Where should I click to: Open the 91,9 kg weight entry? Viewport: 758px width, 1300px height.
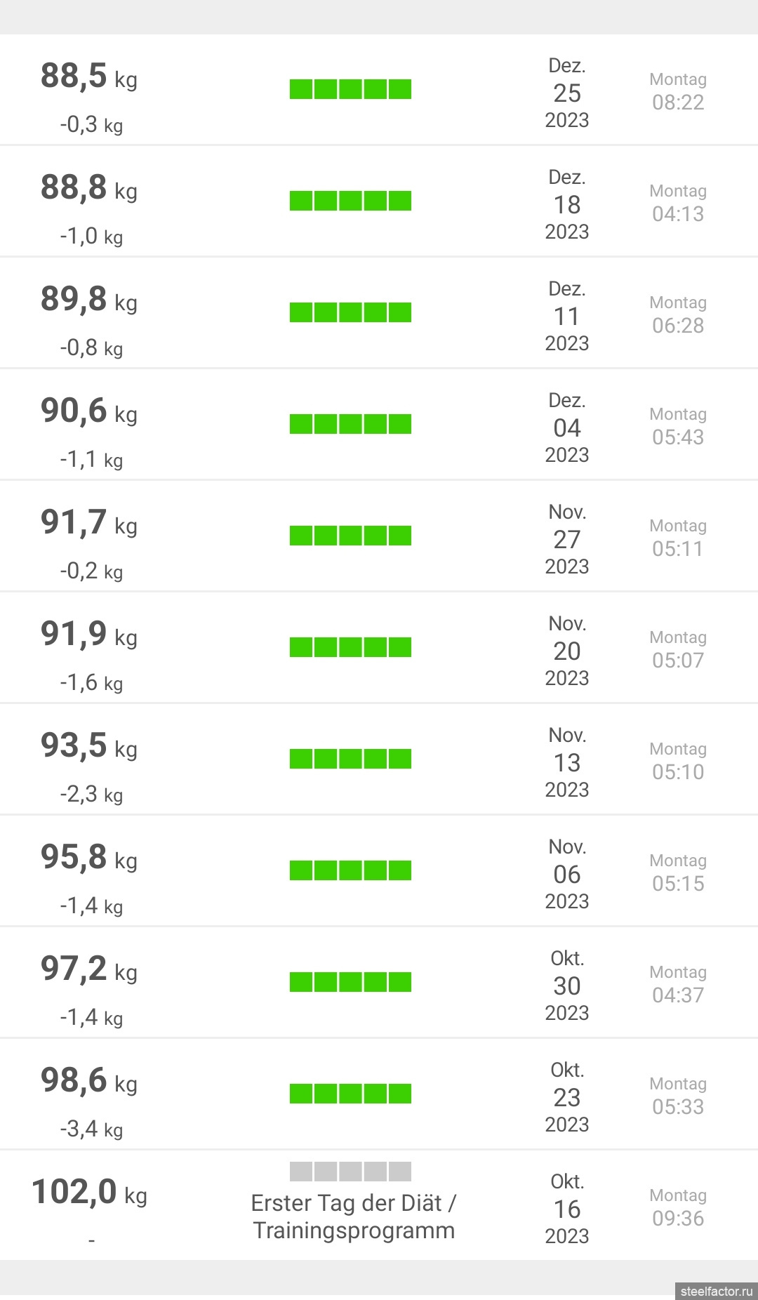(88, 635)
